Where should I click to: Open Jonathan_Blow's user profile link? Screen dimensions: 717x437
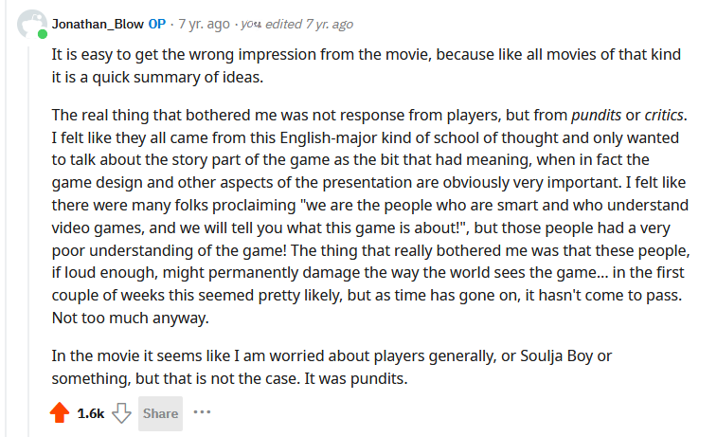click(98, 24)
